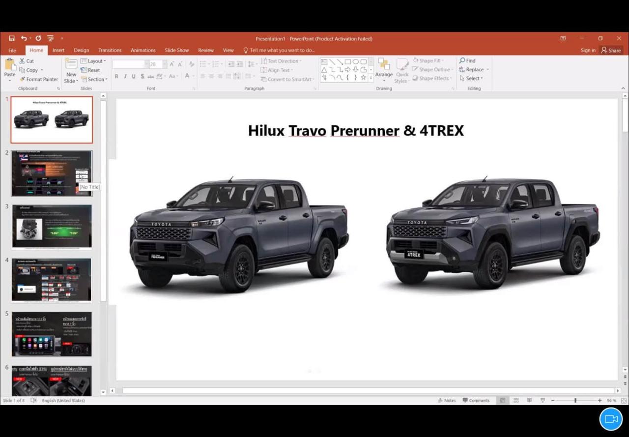
Task: Switch to Slide Sorter view
Action: point(516,401)
